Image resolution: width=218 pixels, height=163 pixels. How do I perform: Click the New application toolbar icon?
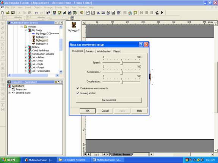pyautogui.click(x=3, y=13)
